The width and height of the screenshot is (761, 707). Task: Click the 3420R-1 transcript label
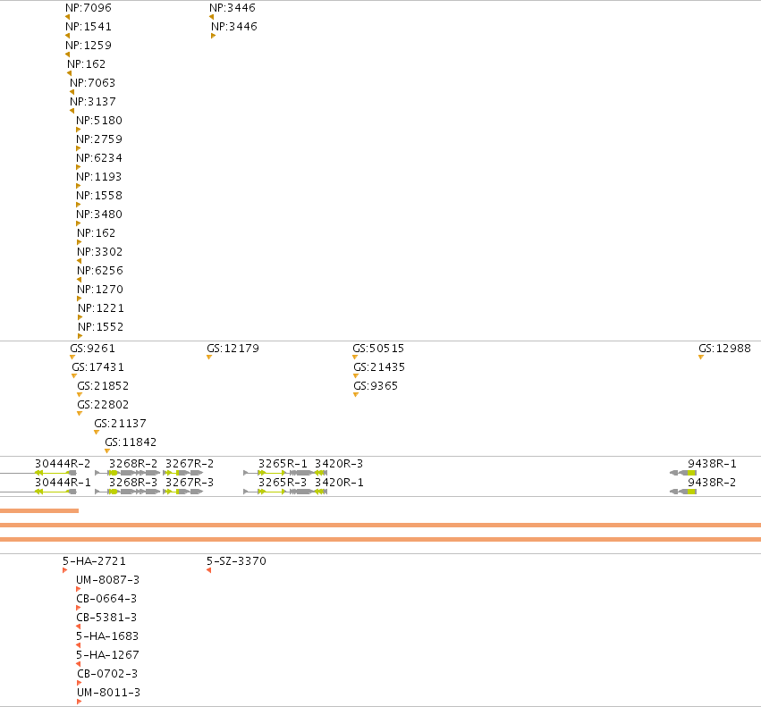coord(339,483)
